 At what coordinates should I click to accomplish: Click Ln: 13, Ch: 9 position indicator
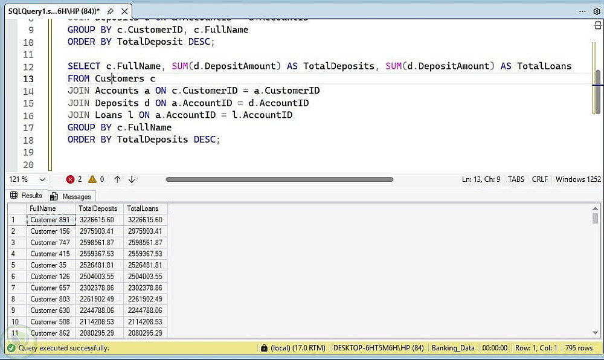pyautogui.click(x=481, y=179)
